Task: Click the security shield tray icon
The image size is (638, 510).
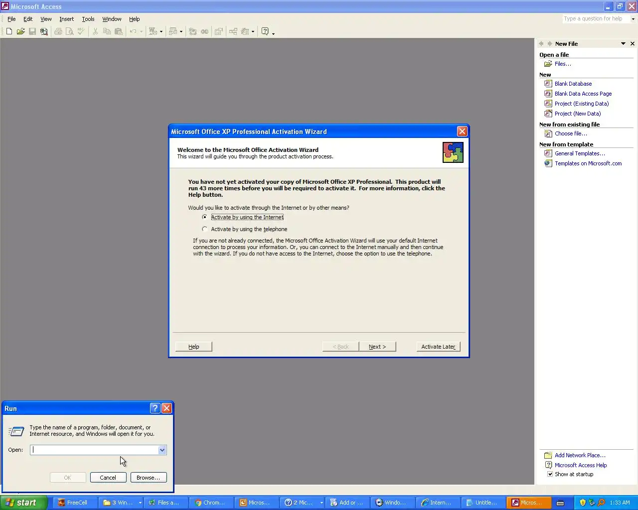Action: coord(582,503)
